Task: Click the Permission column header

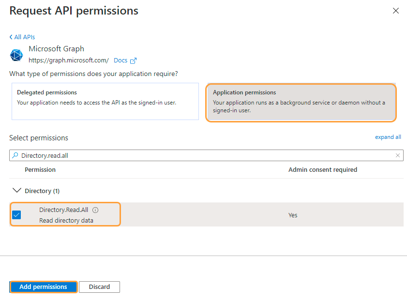Action: click(40, 170)
